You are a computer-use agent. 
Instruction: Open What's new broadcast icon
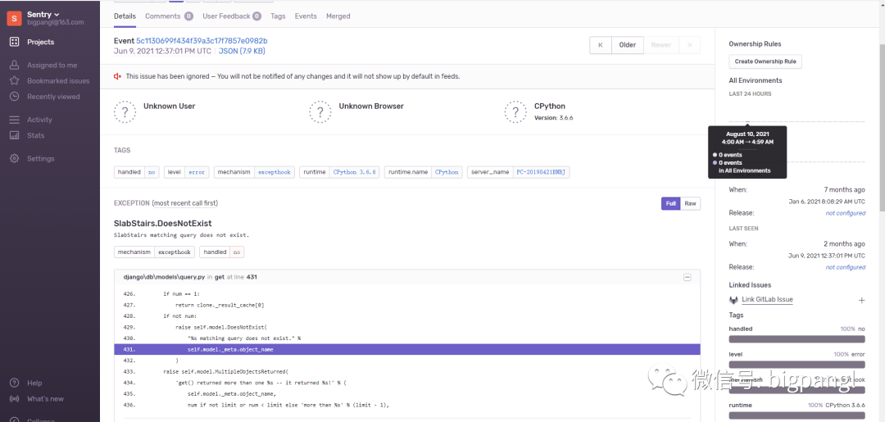(14, 399)
